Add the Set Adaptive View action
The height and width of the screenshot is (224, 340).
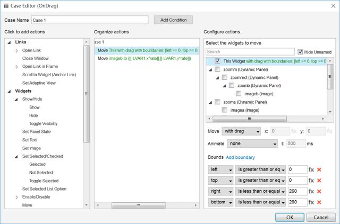[39, 83]
